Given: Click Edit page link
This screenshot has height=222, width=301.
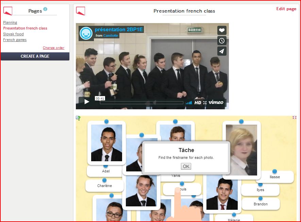Looking at the screenshot, I should tap(286, 9).
